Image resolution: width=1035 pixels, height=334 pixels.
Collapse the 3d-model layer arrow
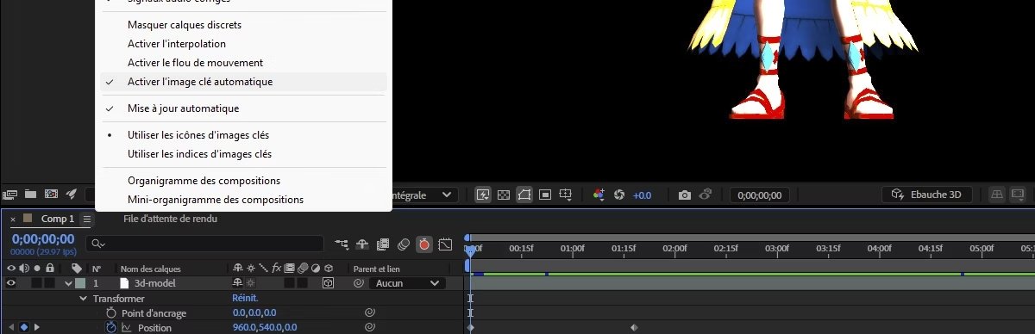point(68,283)
